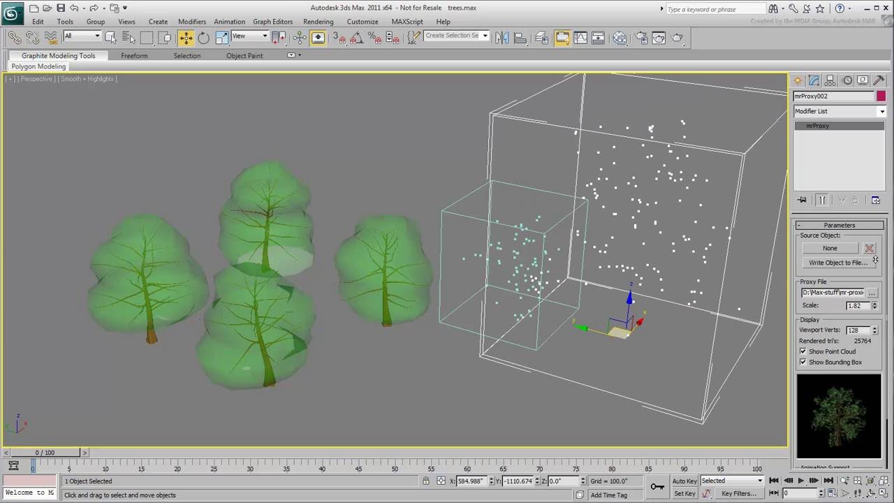The image size is (894, 503).
Task: Click the Use Pivot Point Center icon
Action: click(x=279, y=38)
